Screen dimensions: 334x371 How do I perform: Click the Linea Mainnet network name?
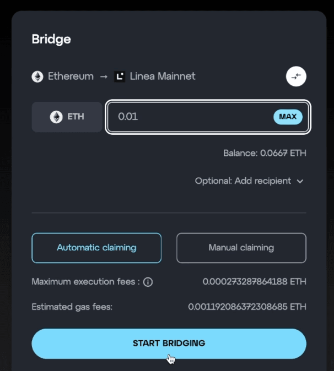(163, 77)
